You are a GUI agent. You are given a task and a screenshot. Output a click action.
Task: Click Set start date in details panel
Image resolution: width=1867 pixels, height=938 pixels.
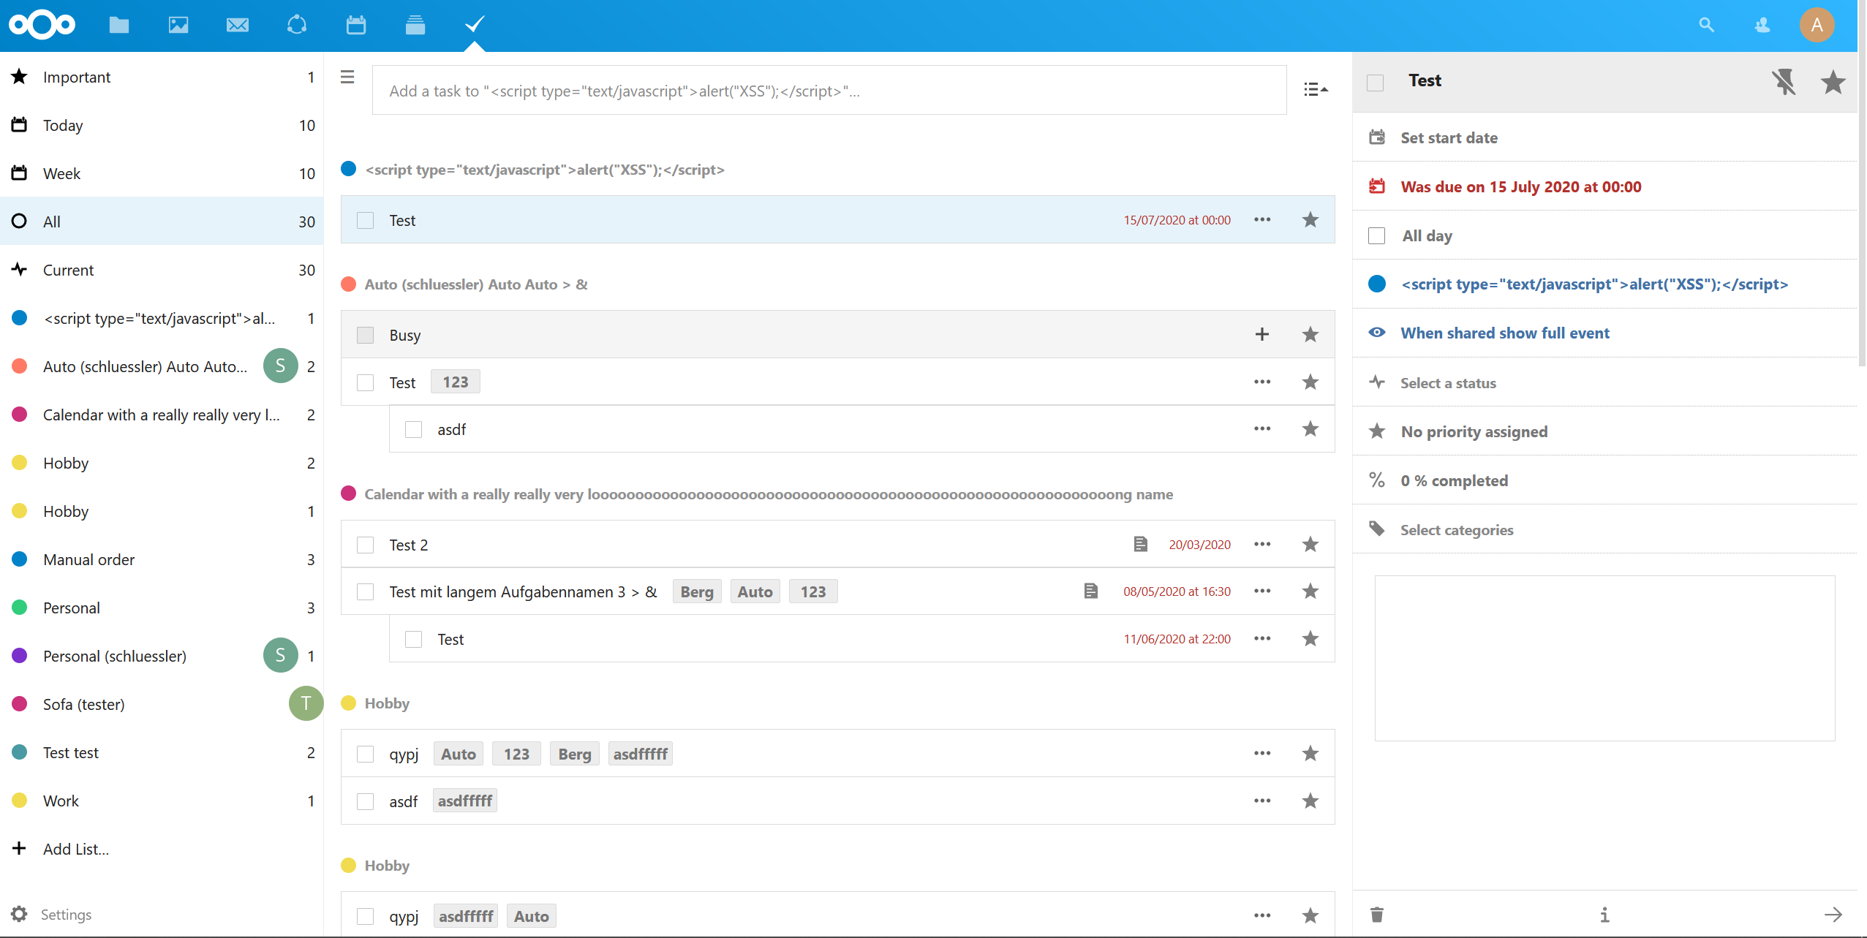(1448, 137)
